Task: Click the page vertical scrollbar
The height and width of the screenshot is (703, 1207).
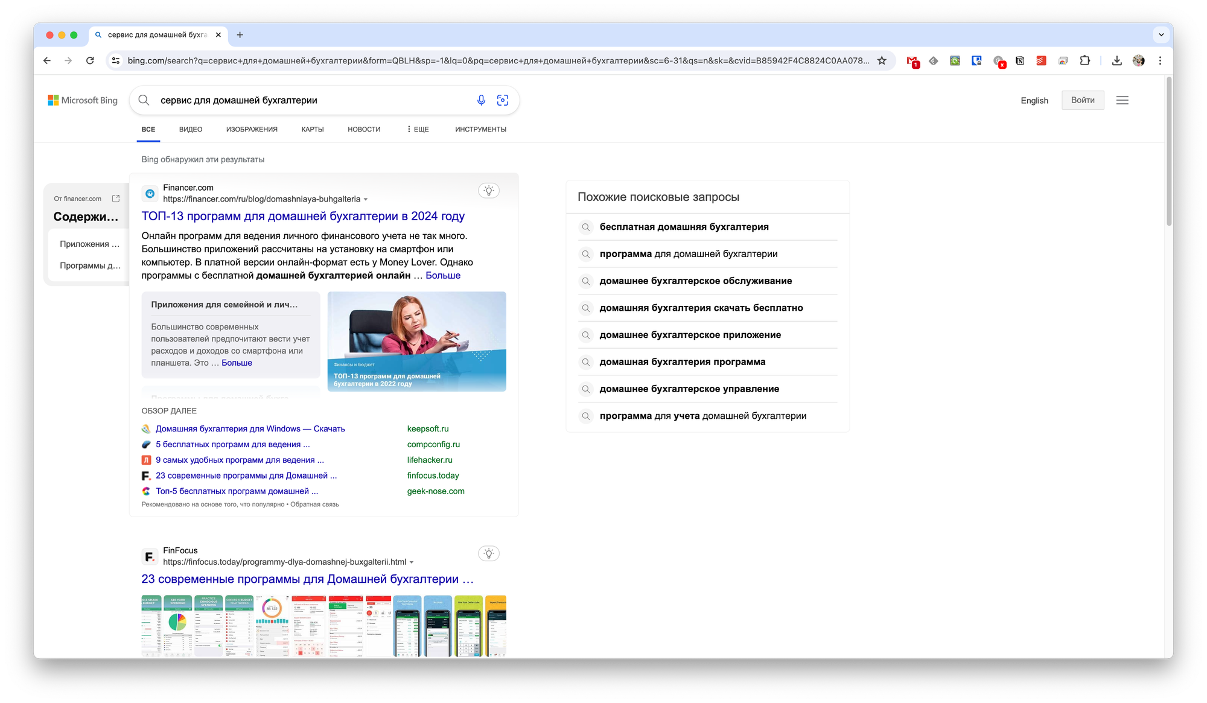Action: (x=1169, y=151)
